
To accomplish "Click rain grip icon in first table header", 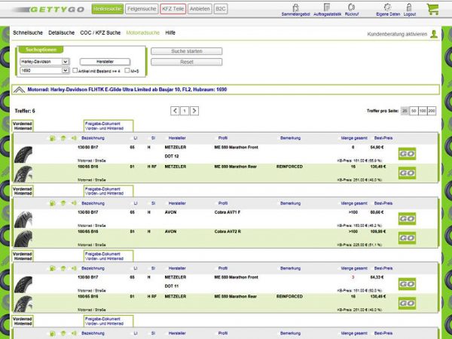I will coord(63,139).
